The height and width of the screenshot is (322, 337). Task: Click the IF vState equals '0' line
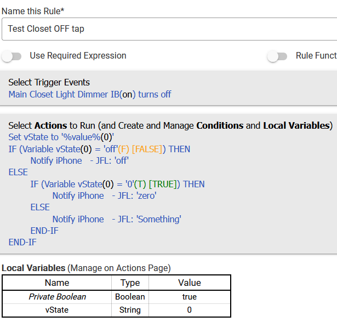pos(117,184)
